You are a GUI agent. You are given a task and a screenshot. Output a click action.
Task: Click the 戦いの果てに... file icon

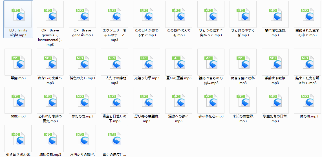click(x=114, y=138)
